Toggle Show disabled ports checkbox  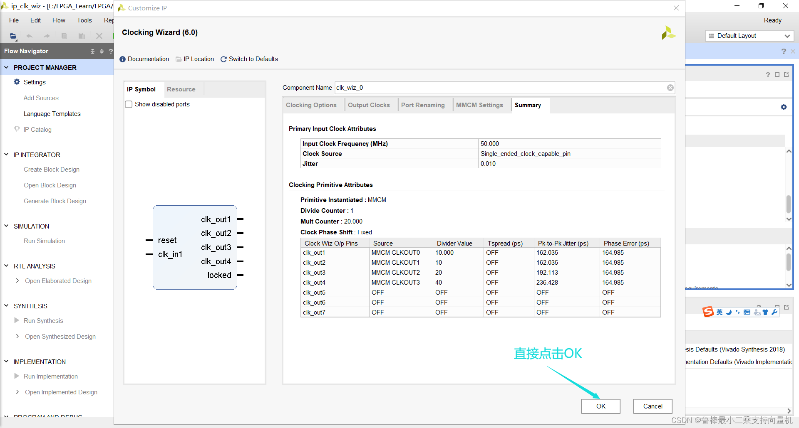[x=129, y=104]
